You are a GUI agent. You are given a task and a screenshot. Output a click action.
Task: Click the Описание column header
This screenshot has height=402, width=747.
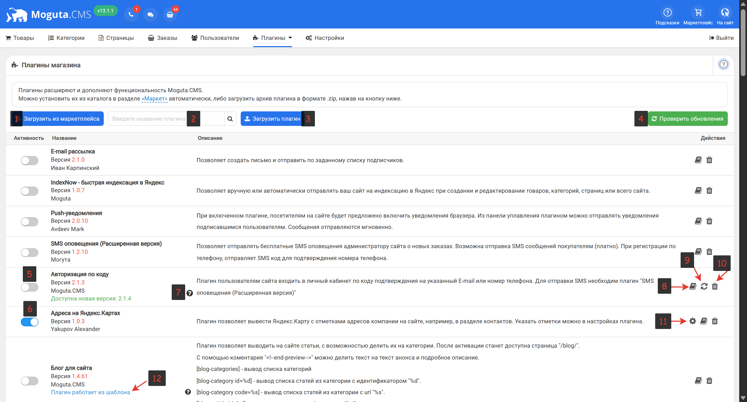point(210,138)
